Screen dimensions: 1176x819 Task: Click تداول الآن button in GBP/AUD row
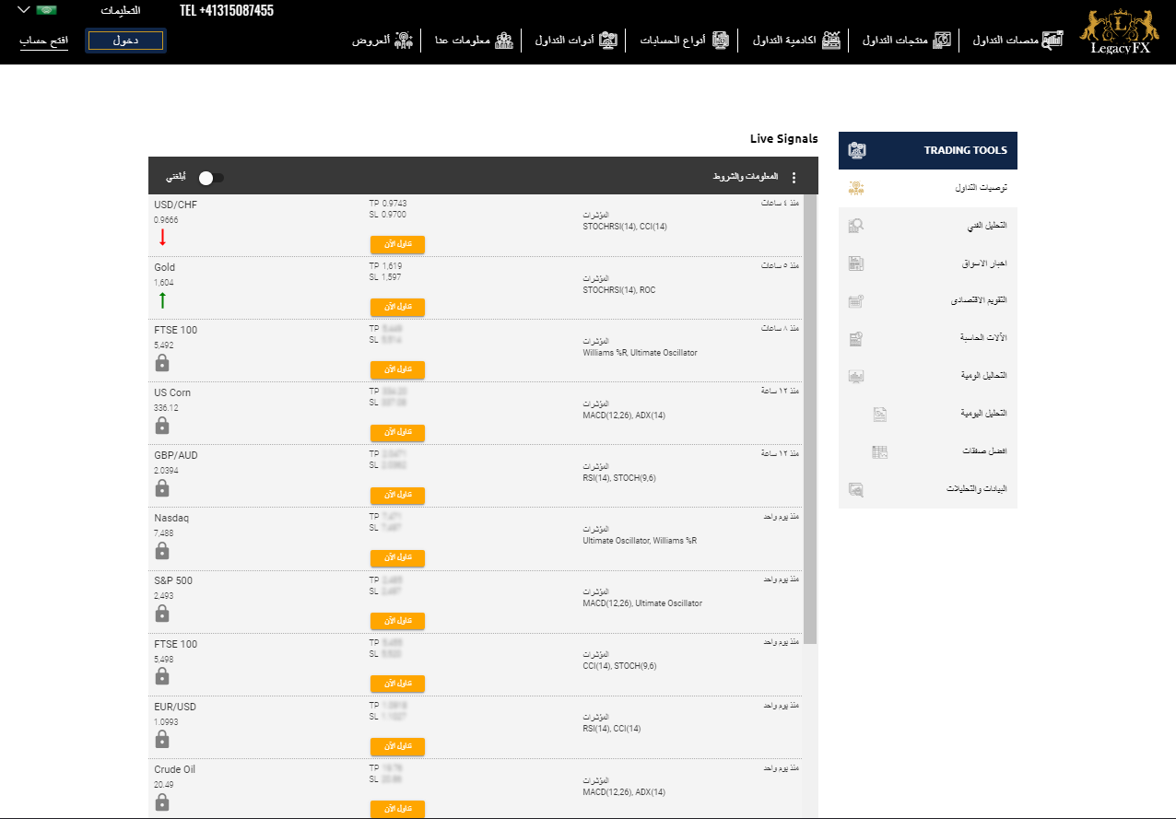coord(397,495)
